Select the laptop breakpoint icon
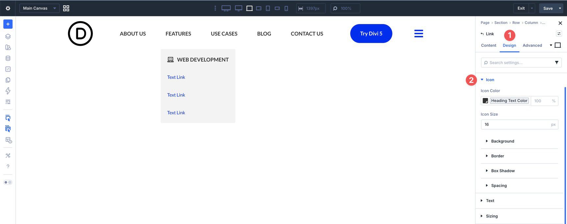 pos(249,8)
